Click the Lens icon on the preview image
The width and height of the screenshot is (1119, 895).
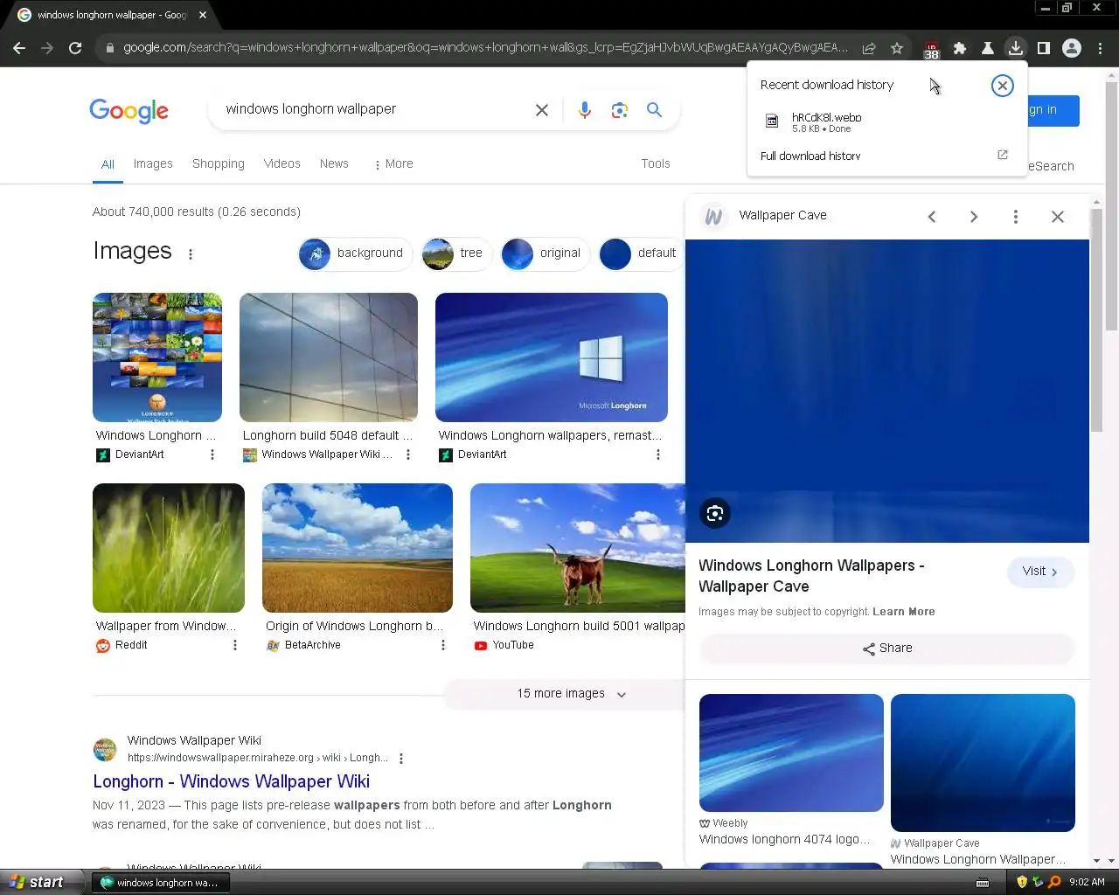(x=715, y=513)
